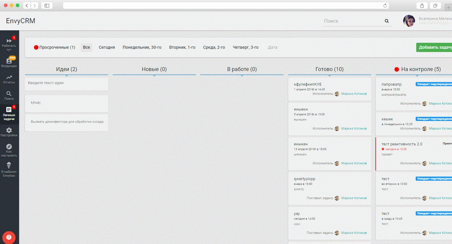Open the Вызвать дезинфектора idea card
This screenshot has height=244, width=452.
67,122
